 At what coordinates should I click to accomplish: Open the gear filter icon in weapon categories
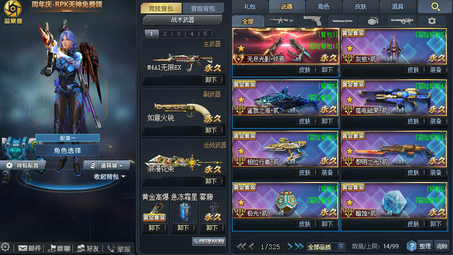coord(431,21)
